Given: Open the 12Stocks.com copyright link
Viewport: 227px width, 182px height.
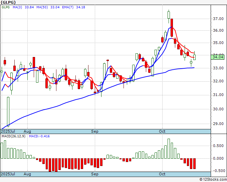Looking at the screenshot, I should pyautogui.click(x=213, y=180).
